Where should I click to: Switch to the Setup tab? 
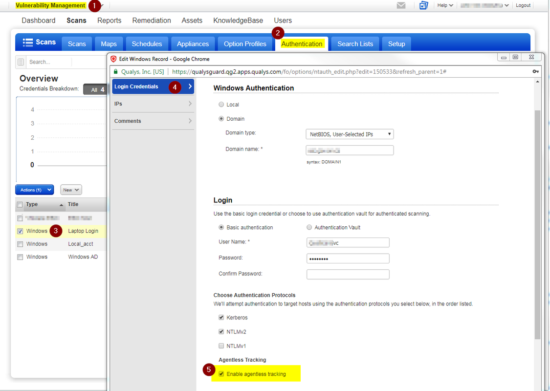[x=396, y=44]
